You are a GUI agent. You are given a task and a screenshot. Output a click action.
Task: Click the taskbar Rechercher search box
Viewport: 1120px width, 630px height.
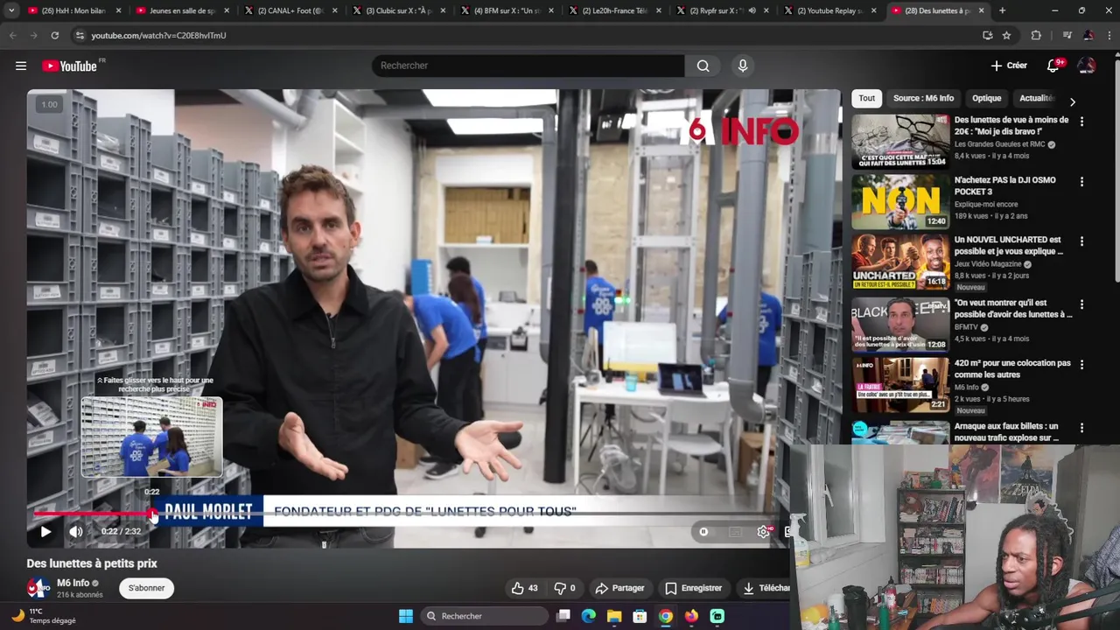point(486,616)
